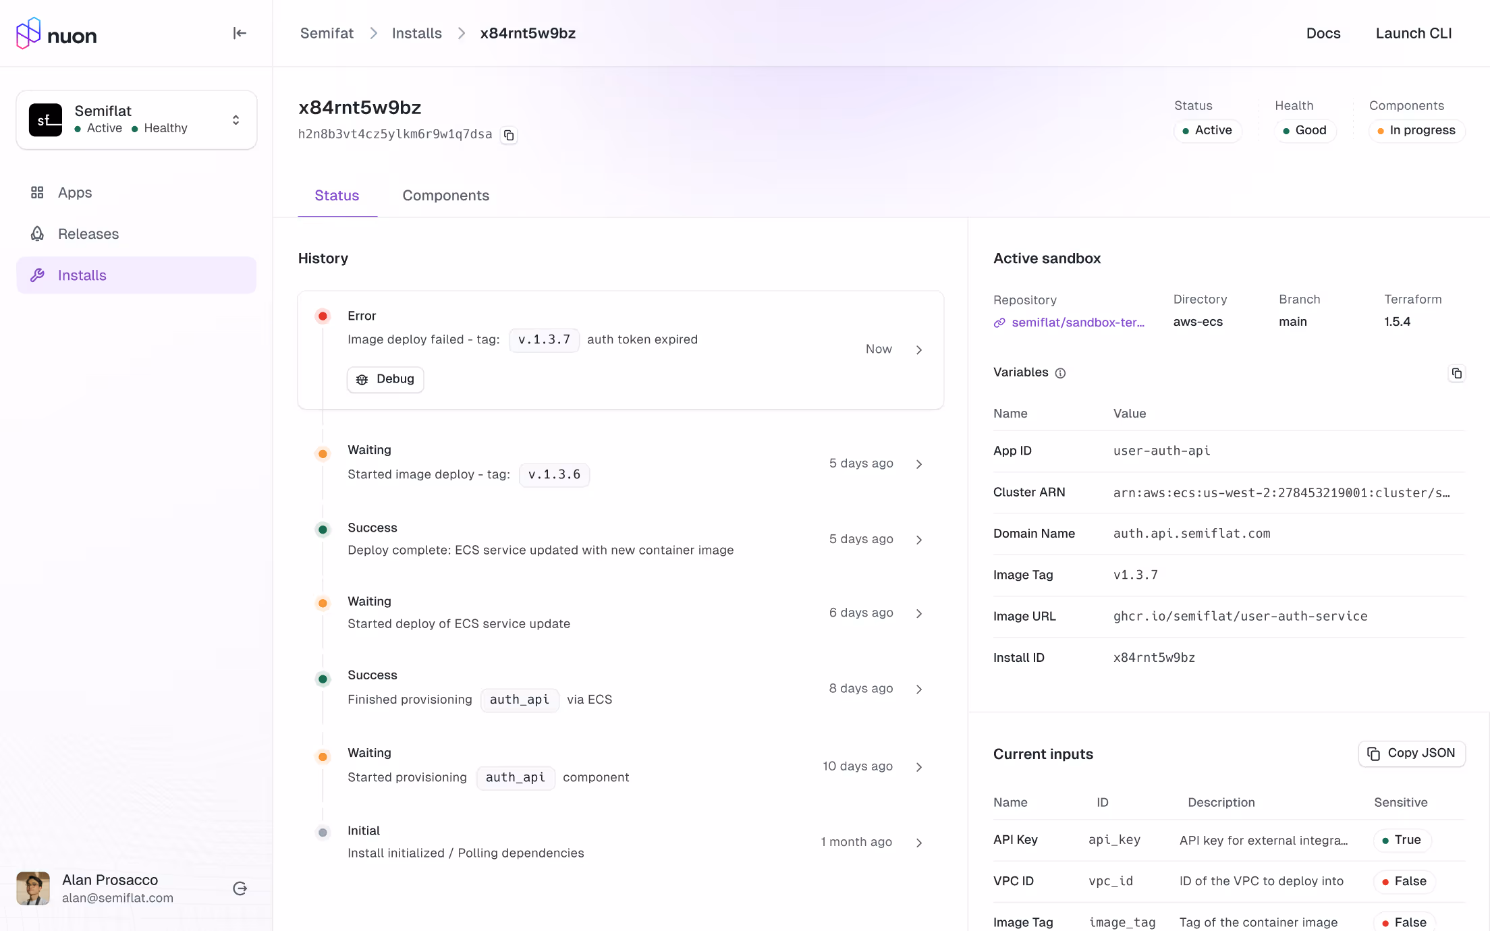Log out using the sign-out icon
The image size is (1490, 931).
point(240,888)
